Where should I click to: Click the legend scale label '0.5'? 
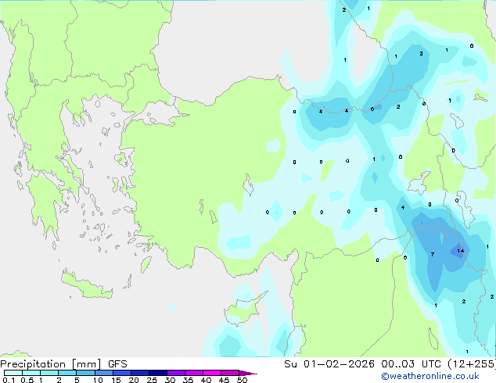coord(27,380)
